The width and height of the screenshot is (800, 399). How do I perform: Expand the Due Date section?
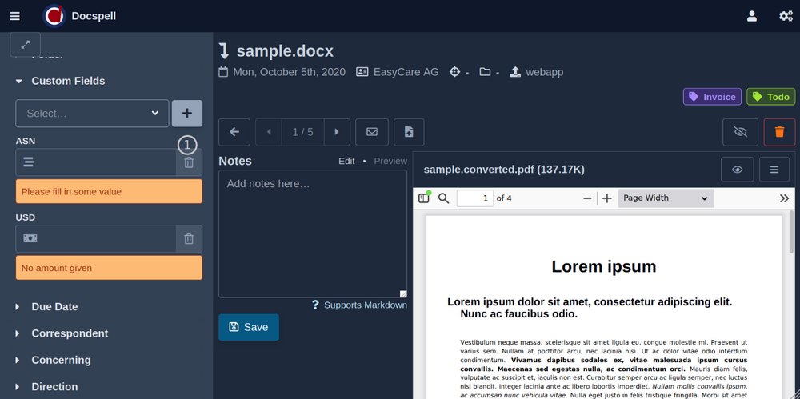54,307
